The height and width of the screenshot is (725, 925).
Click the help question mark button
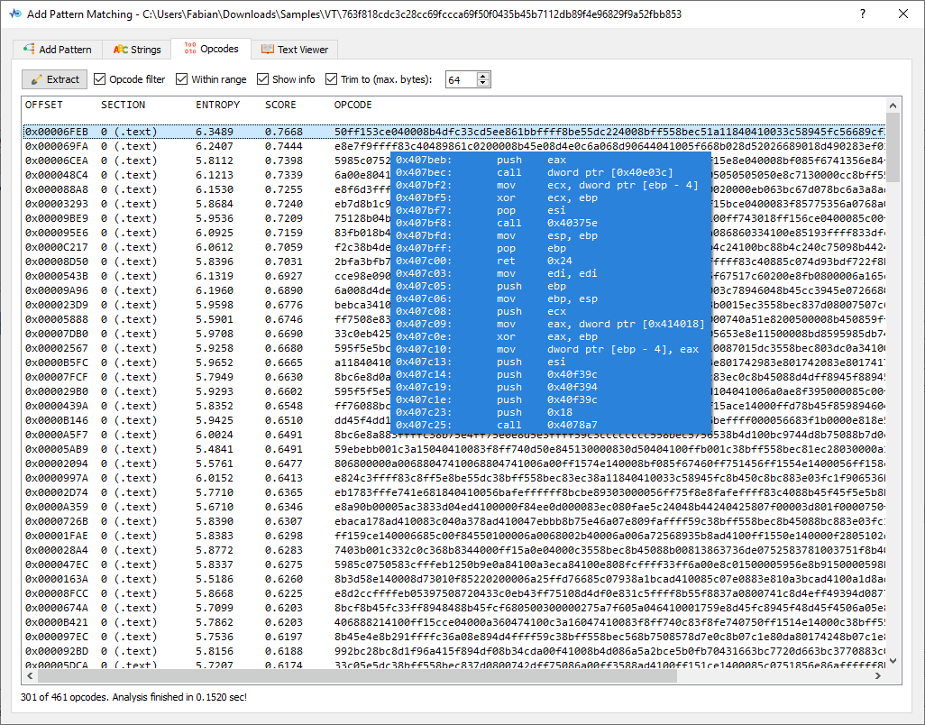862,14
